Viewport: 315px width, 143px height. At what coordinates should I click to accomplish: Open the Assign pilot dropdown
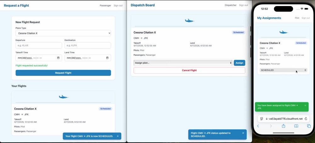[x=183, y=63]
